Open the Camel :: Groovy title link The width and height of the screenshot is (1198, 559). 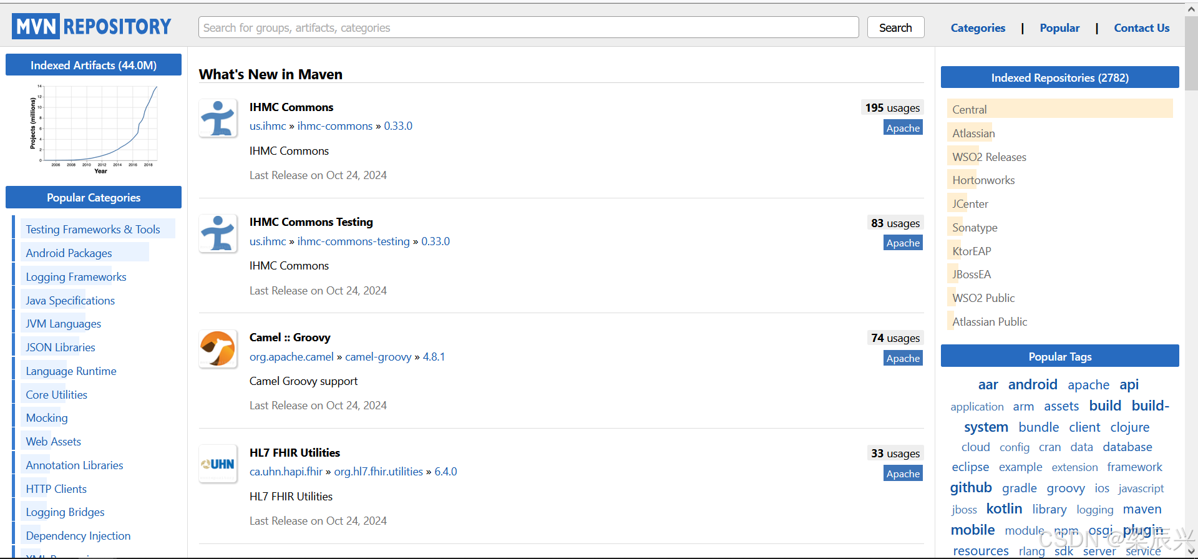(x=290, y=338)
